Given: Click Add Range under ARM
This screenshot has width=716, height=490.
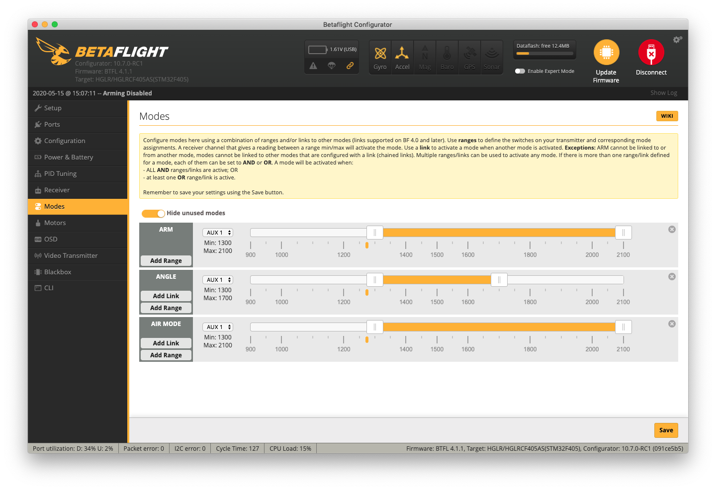Looking at the screenshot, I should coord(166,261).
